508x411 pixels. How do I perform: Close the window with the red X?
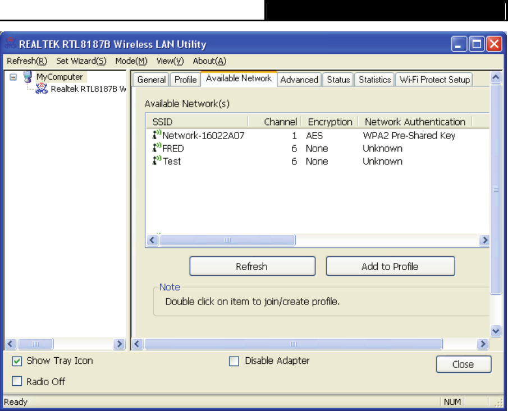(x=494, y=44)
